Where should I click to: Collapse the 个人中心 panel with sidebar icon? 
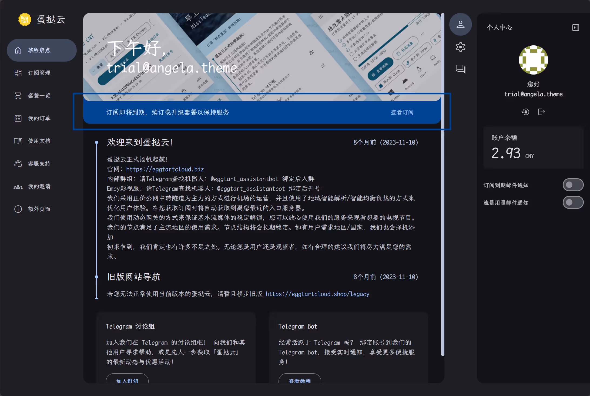pos(575,28)
